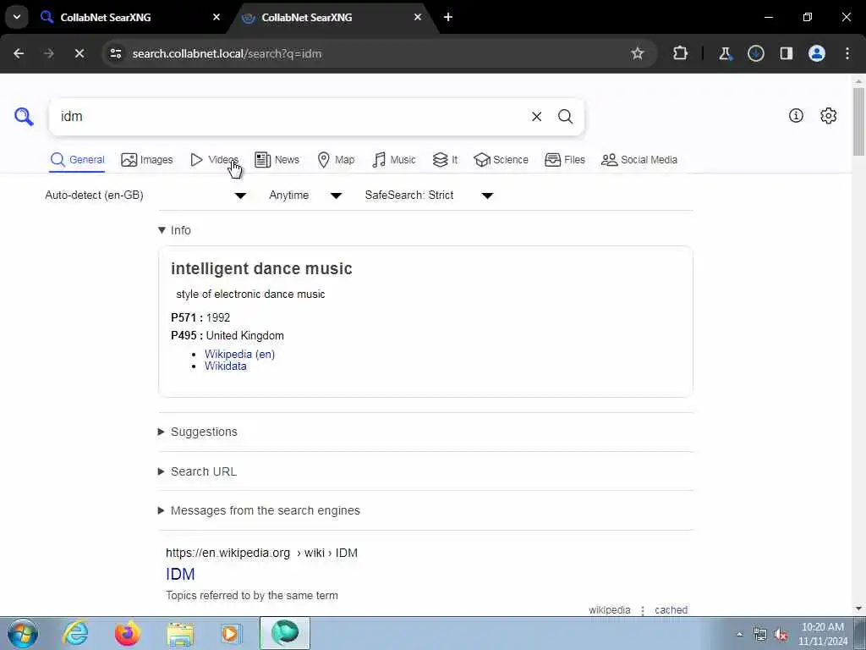Open Windows Explorer from taskbar
The height and width of the screenshot is (650, 866).
(x=180, y=635)
